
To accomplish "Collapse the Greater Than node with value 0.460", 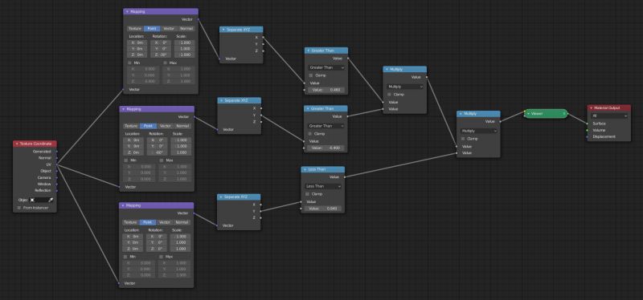I will pos(309,51).
